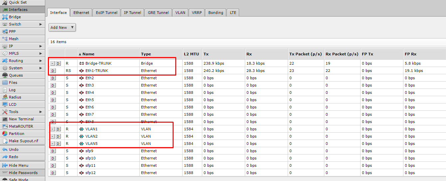
Task: Remove Bridge-TRUNK with minus button
Action: point(53,63)
